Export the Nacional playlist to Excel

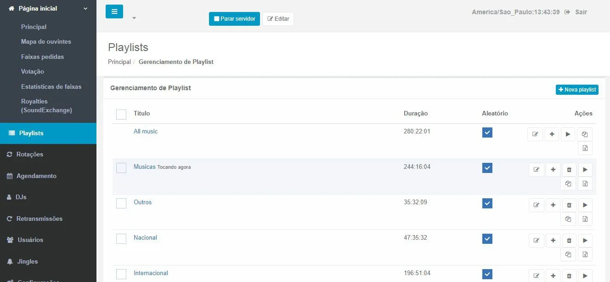tap(585, 254)
